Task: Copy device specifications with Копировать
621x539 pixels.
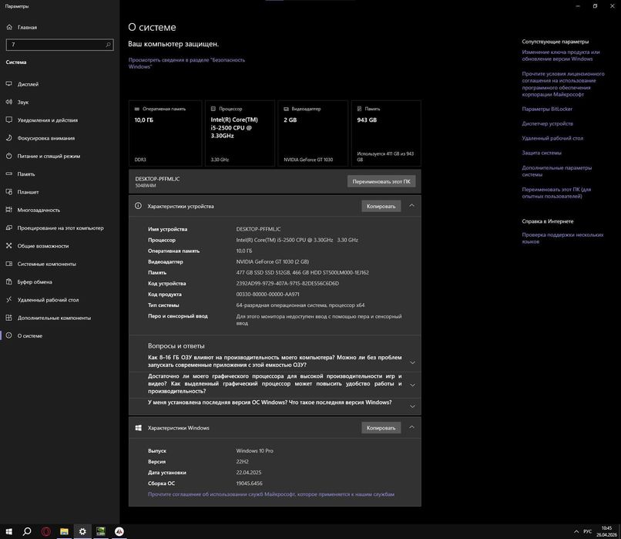Action: click(x=381, y=206)
